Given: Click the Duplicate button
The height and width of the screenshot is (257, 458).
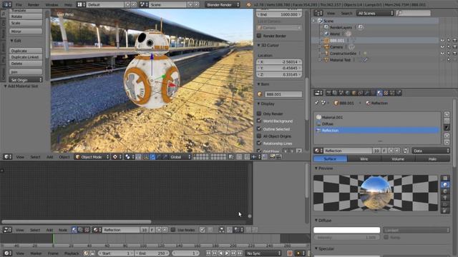Looking at the screenshot, I should (x=26, y=51).
